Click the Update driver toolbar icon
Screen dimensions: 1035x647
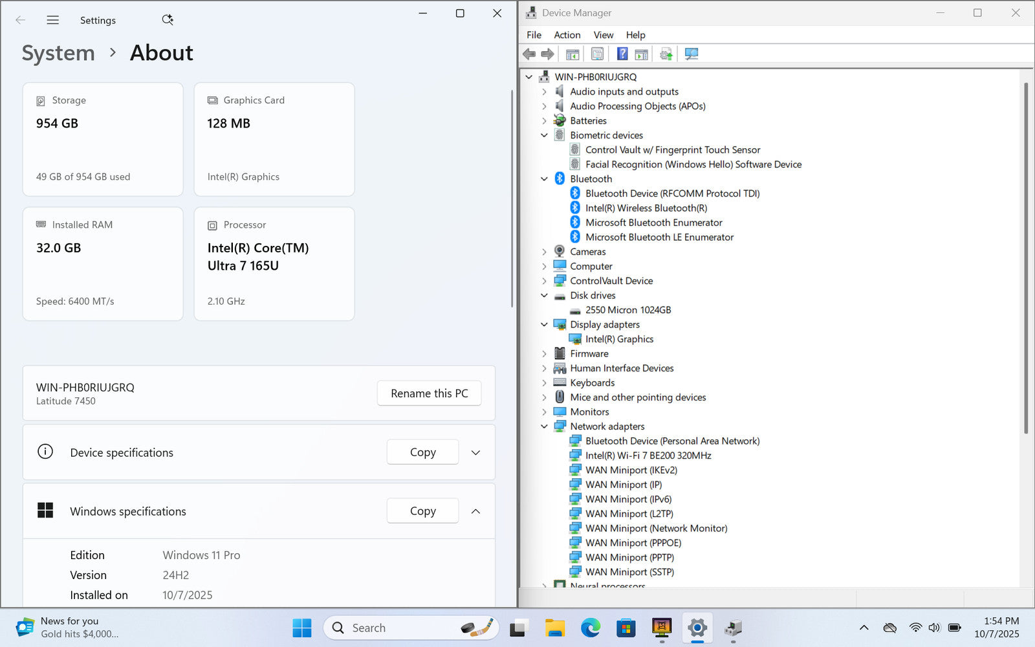tap(666, 54)
